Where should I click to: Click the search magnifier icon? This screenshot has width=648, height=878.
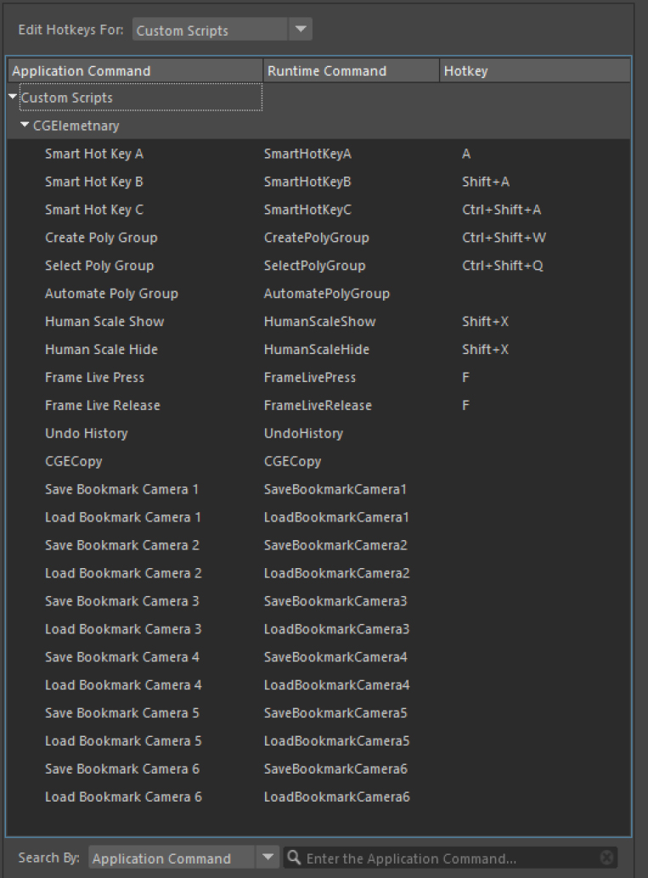pos(293,858)
